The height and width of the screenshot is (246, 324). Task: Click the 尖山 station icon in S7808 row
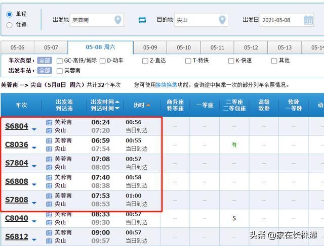point(49,204)
